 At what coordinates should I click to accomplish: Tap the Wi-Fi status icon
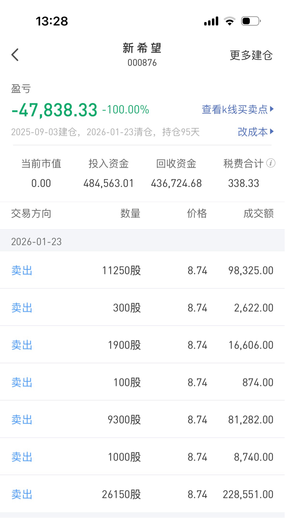[230, 21]
